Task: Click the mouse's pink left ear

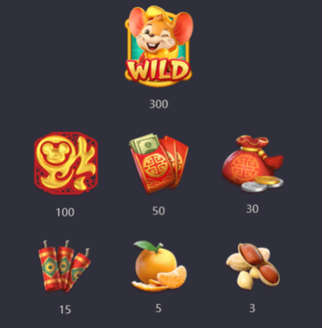Action: 137,21
